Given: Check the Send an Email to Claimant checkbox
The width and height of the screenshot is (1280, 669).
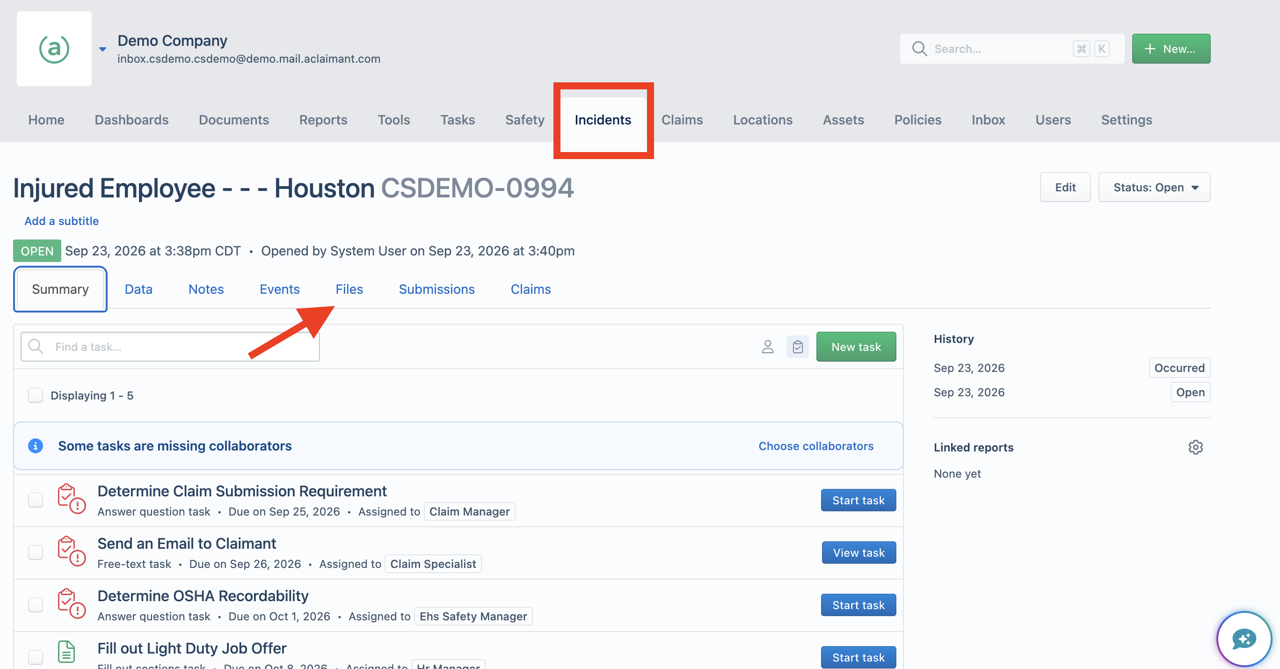Looking at the screenshot, I should pyautogui.click(x=35, y=553).
